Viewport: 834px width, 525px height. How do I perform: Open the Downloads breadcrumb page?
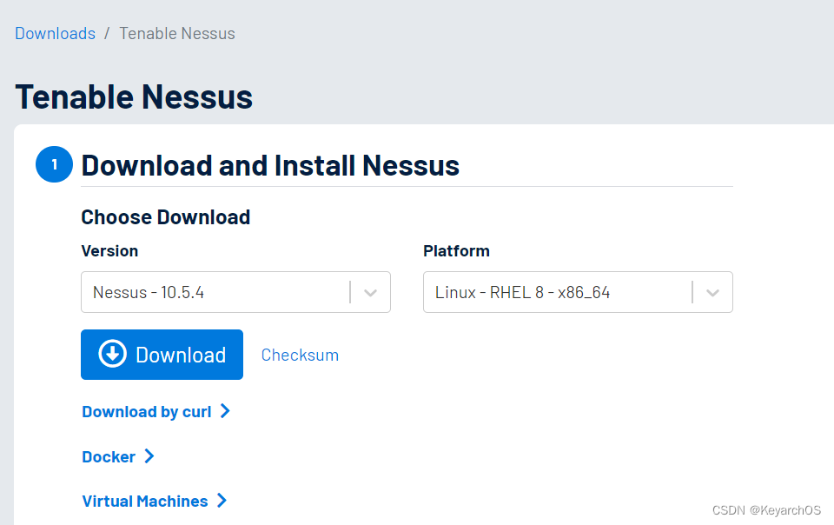pyautogui.click(x=55, y=33)
